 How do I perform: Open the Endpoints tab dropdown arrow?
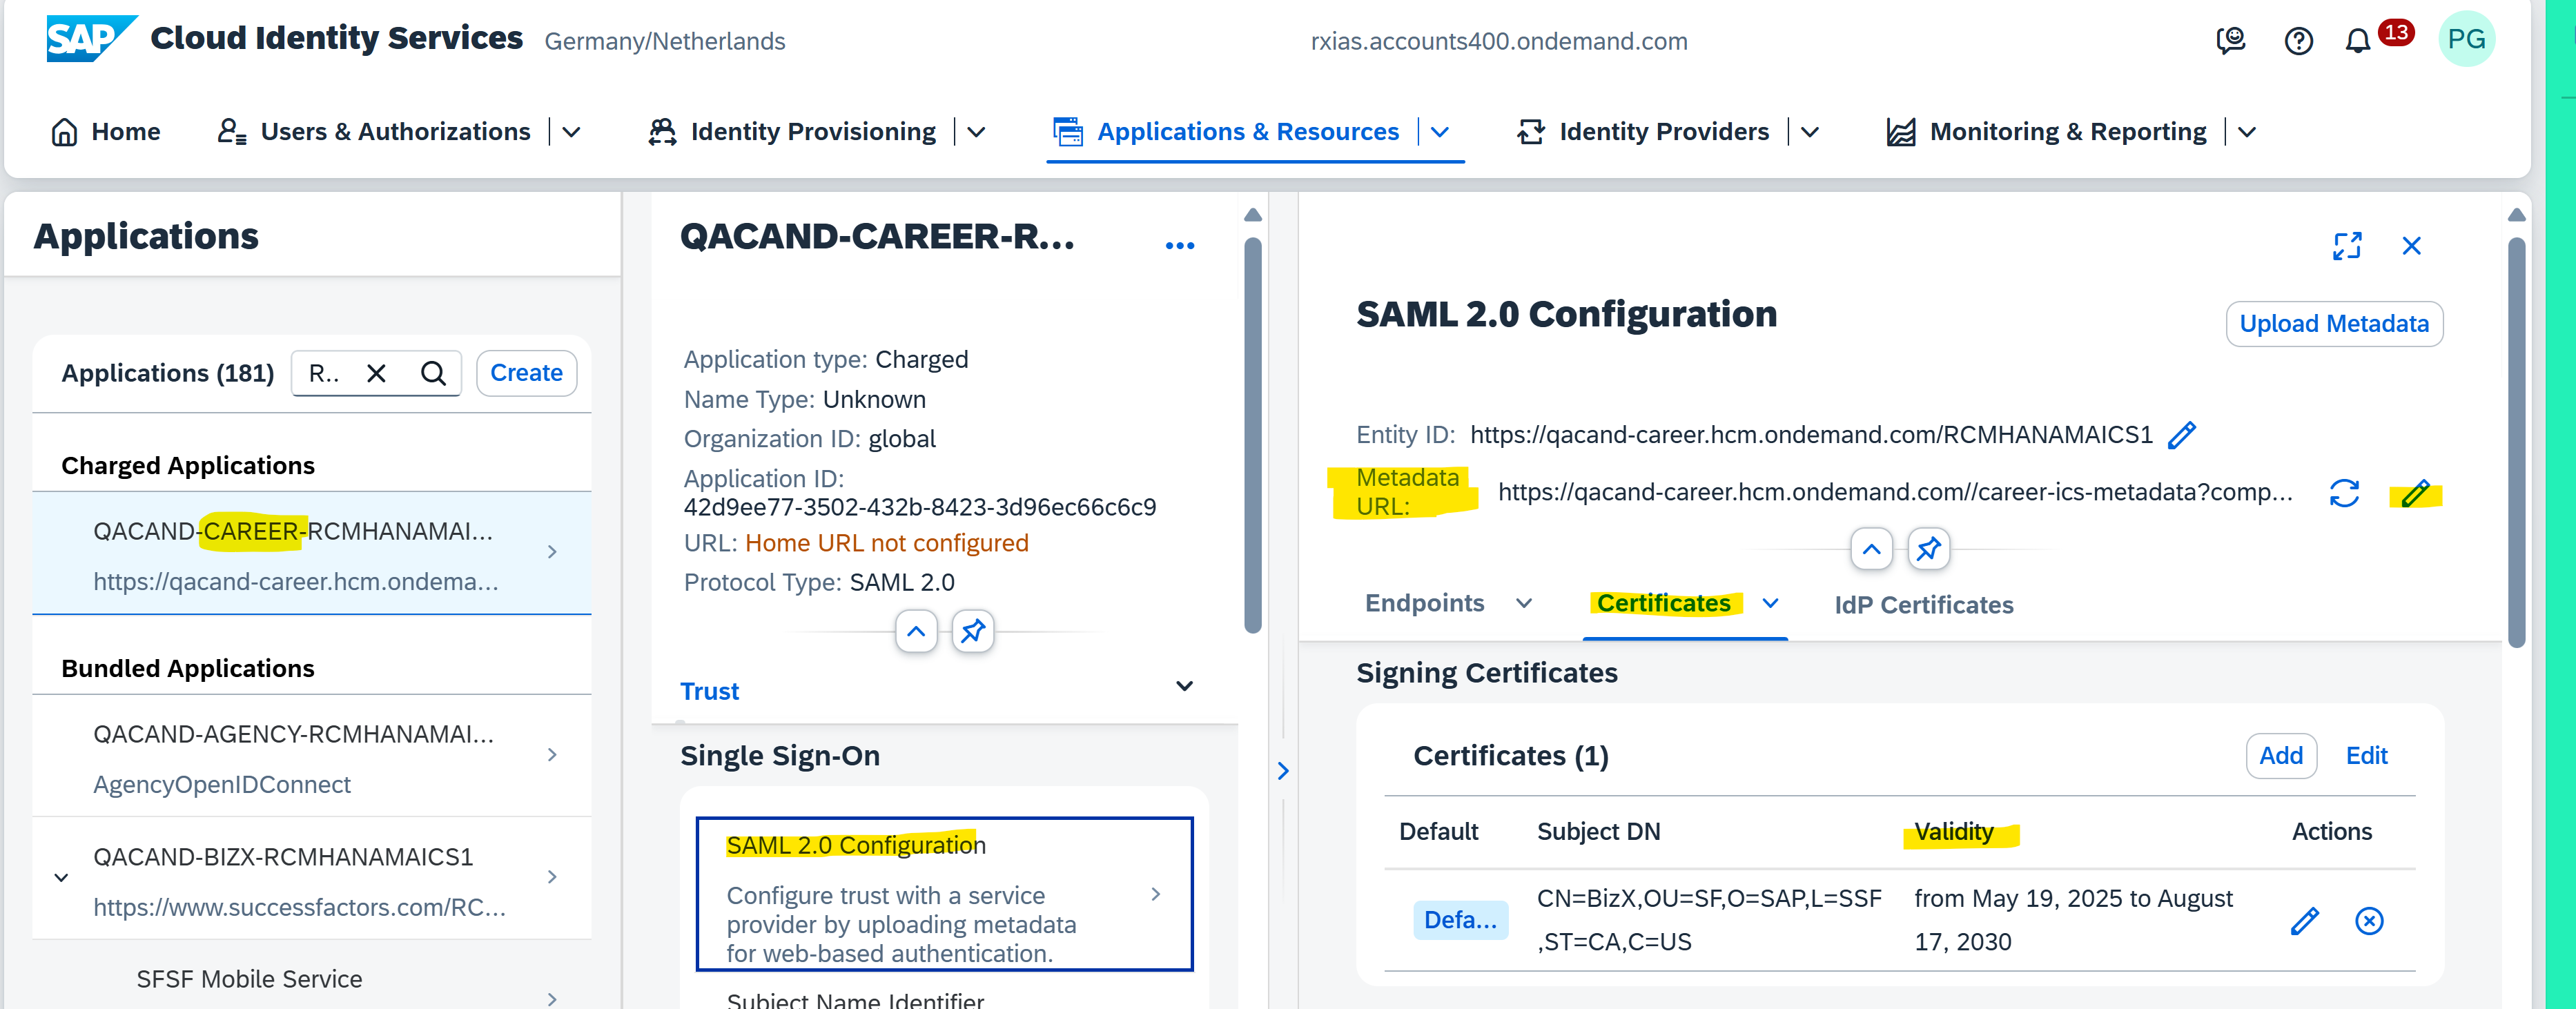tap(1523, 603)
